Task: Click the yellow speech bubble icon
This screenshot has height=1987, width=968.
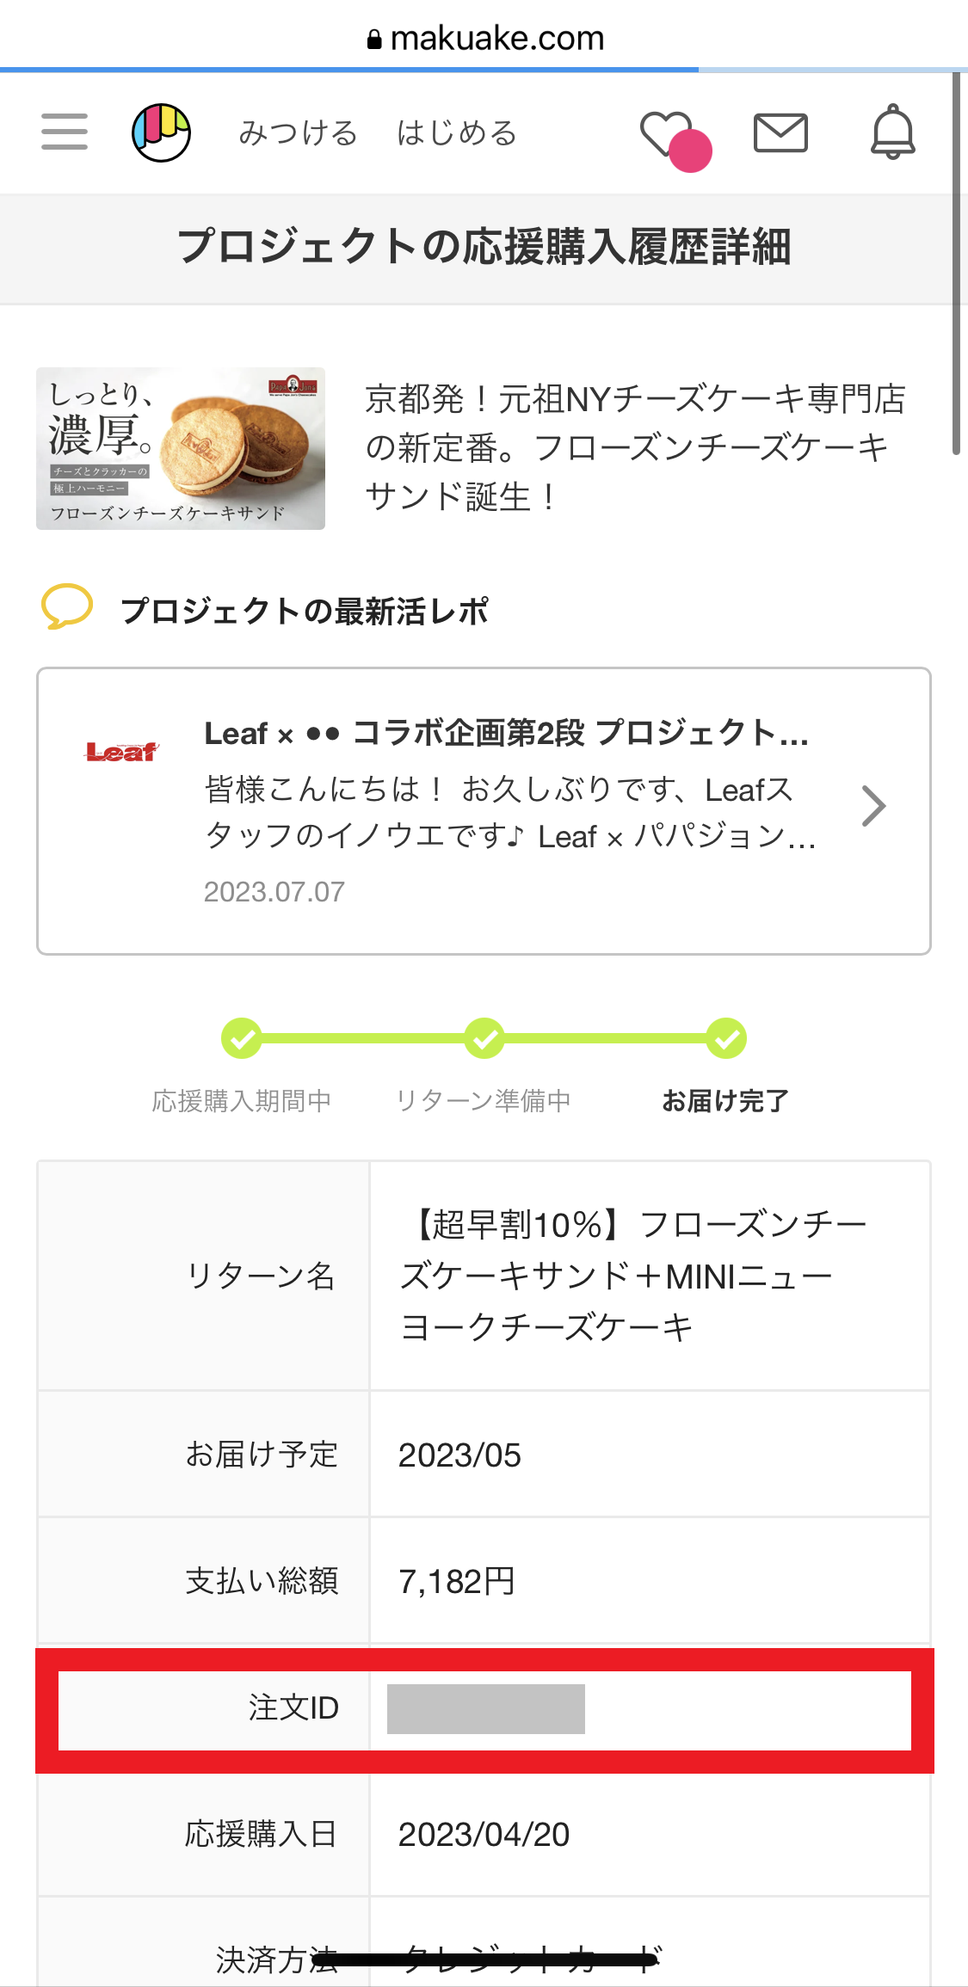Action: (x=66, y=606)
